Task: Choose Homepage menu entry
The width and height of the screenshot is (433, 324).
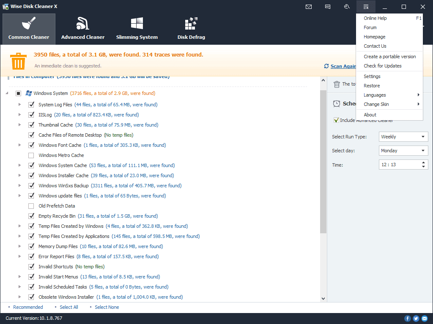Action: tap(389, 37)
